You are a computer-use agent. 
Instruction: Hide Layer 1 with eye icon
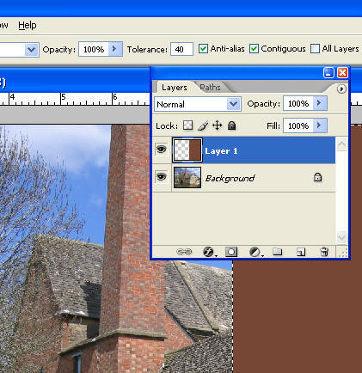(161, 150)
